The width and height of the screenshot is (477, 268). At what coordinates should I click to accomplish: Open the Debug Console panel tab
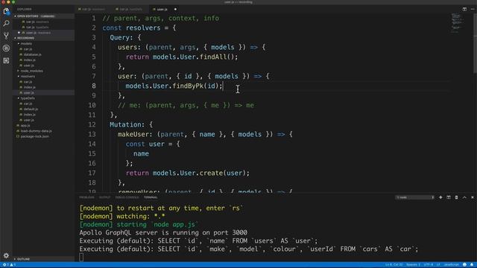[x=127, y=197]
